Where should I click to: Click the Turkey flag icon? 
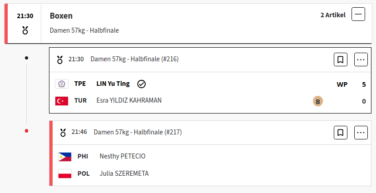pyautogui.click(x=62, y=101)
